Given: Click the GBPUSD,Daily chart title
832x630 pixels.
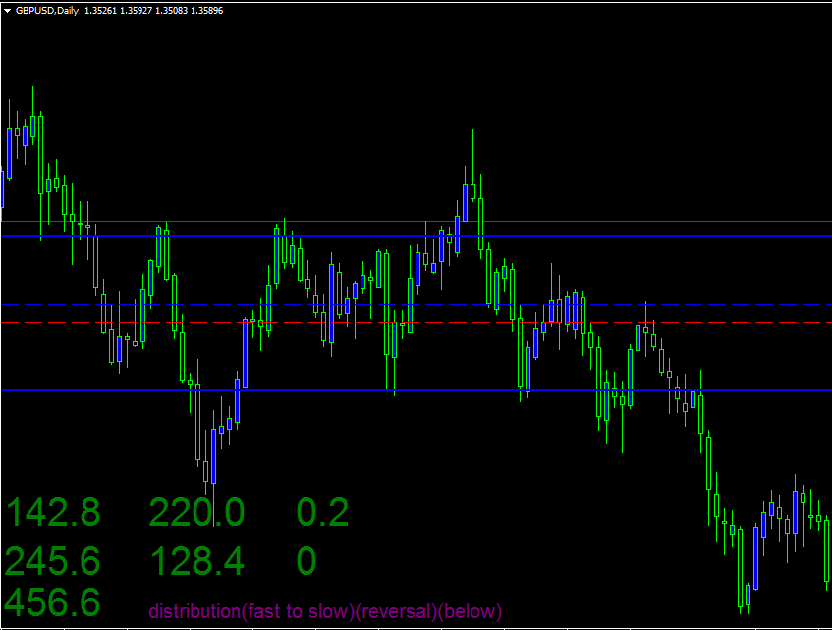Looking at the screenshot, I should tap(47, 11).
